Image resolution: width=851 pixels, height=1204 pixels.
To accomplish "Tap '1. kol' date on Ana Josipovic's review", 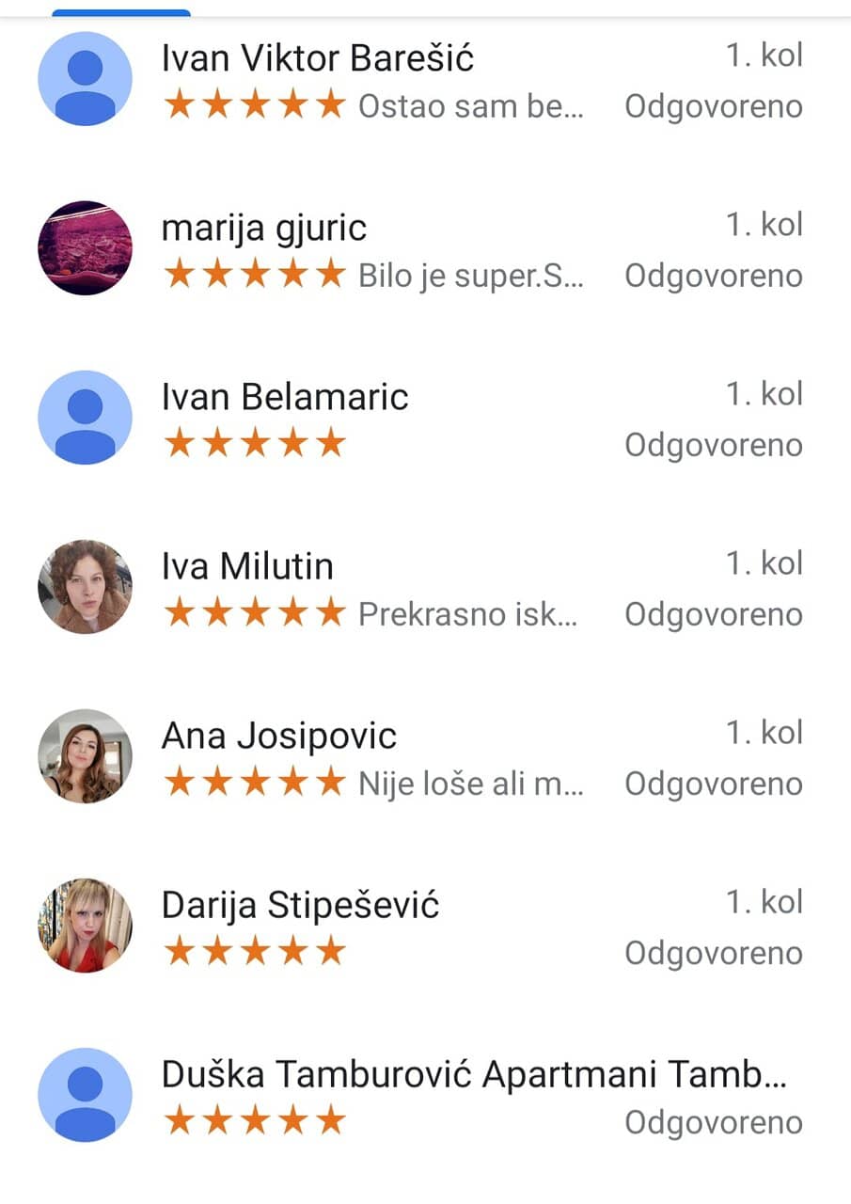I will click(764, 732).
